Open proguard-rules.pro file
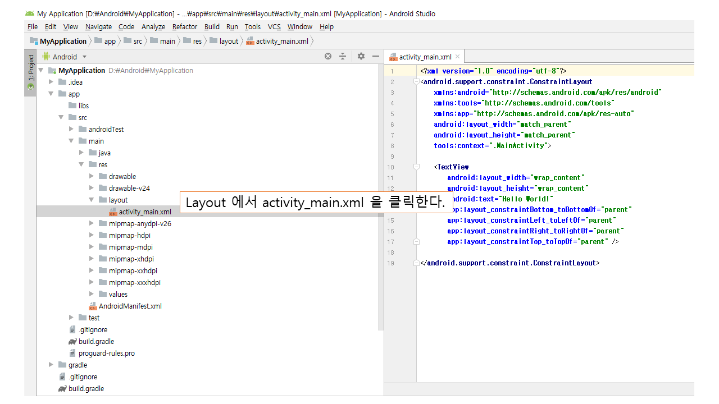Screen dimensions: 719x404 [x=106, y=353]
